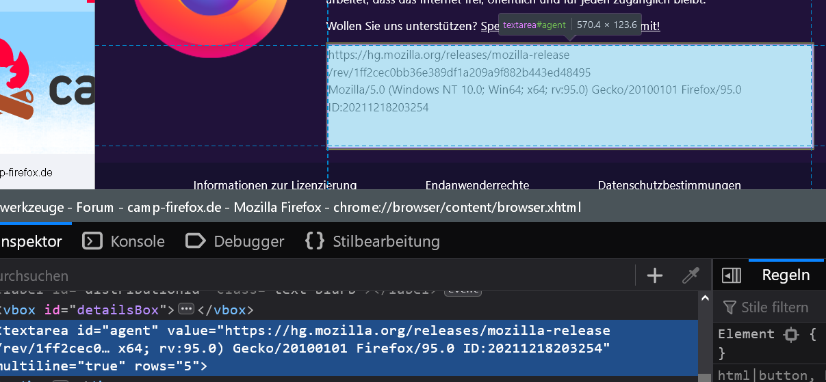Expand the detailsBox ellipsis badge

tap(186, 310)
